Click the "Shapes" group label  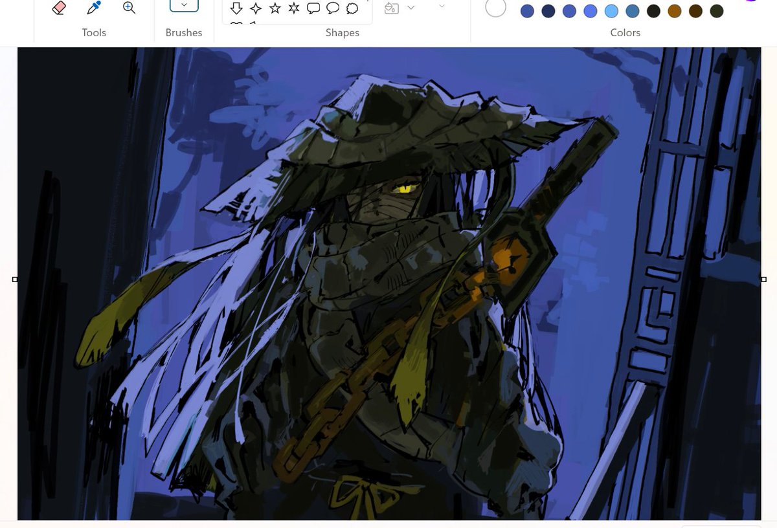coord(343,32)
